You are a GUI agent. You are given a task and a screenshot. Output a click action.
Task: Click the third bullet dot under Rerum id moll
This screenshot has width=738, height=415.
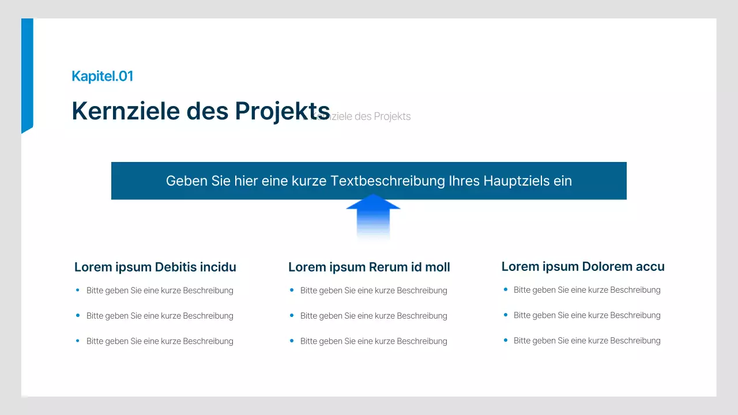[x=292, y=341]
